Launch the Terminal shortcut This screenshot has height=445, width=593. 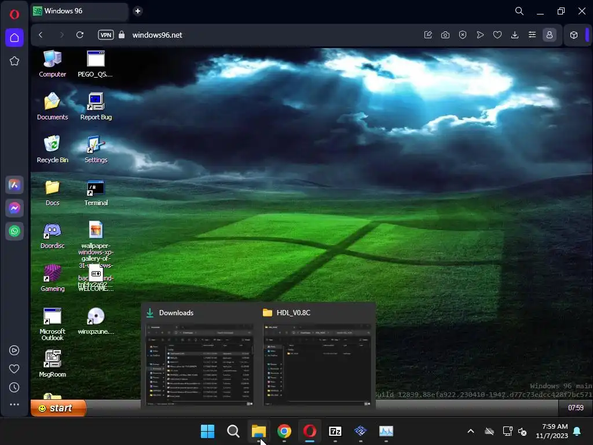click(96, 192)
